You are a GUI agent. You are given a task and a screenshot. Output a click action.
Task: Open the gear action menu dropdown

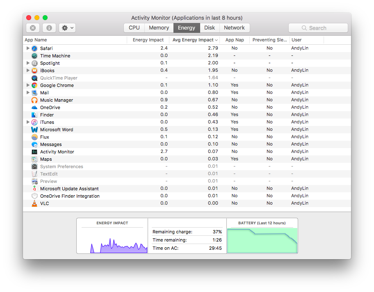point(68,28)
